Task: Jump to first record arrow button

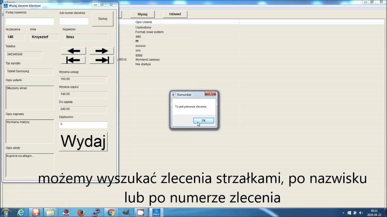Action: point(73,60)
